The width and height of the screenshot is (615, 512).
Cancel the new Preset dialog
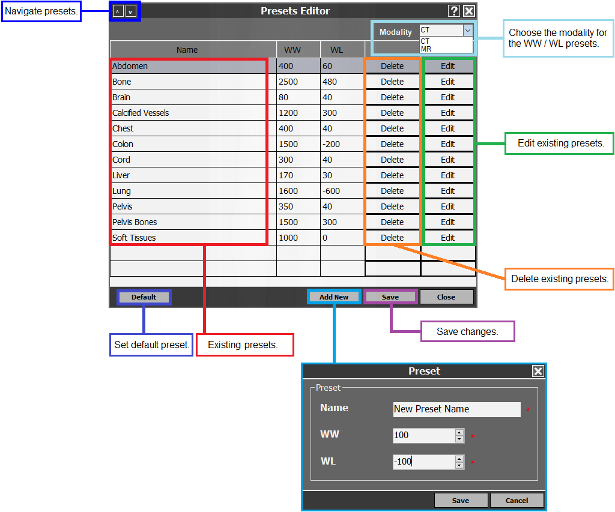coord(517,501)
